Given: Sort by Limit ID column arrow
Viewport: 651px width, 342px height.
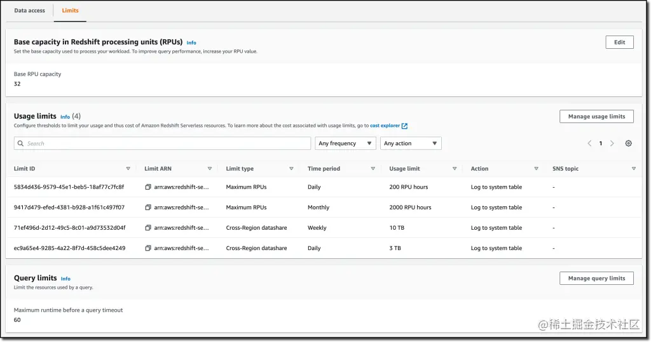Looking at the screenshot, I should click(128, 169).
